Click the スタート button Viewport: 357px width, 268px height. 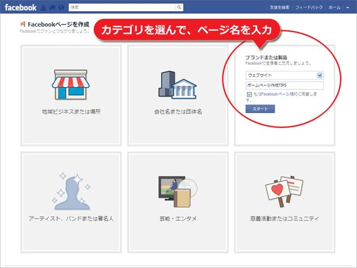(x=260, y=109)
